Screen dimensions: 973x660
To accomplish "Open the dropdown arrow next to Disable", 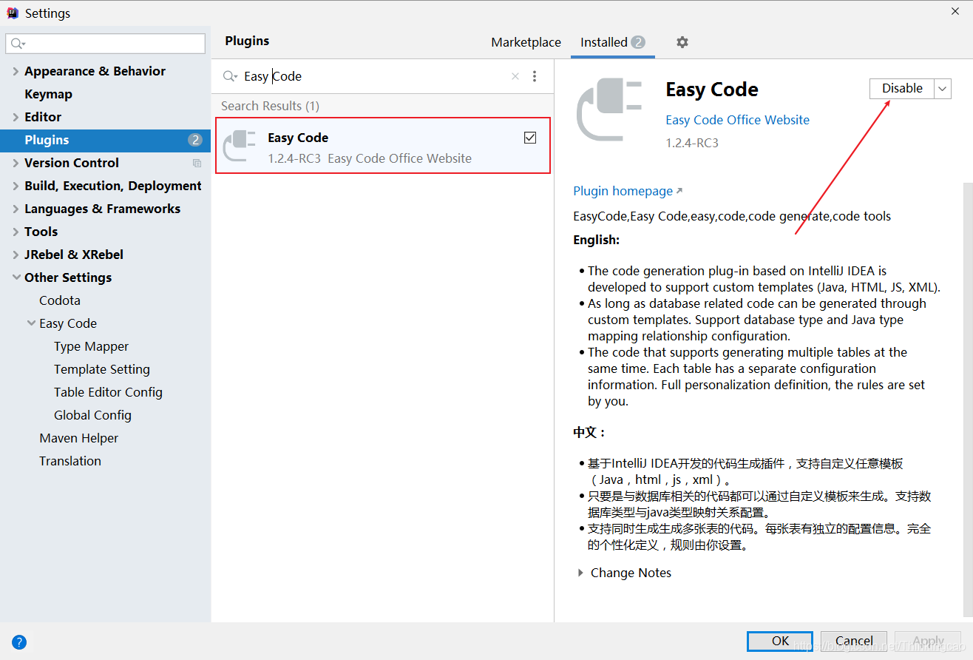I will click(943, 89).
